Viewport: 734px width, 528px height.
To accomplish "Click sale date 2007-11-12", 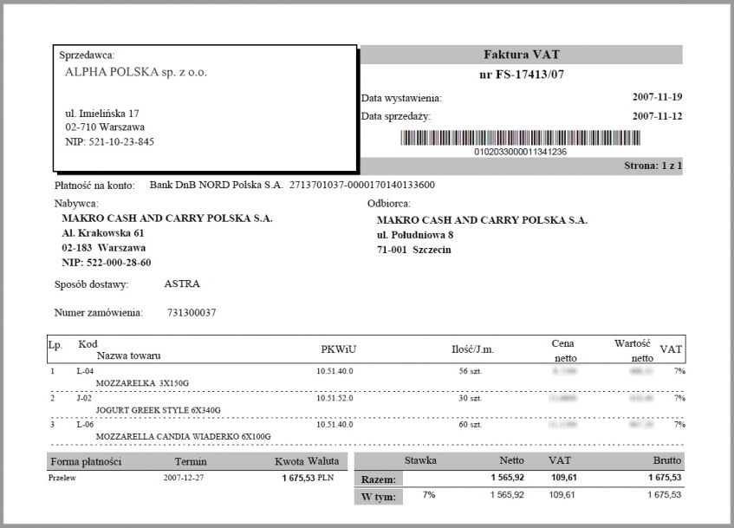I will (657, 116).
